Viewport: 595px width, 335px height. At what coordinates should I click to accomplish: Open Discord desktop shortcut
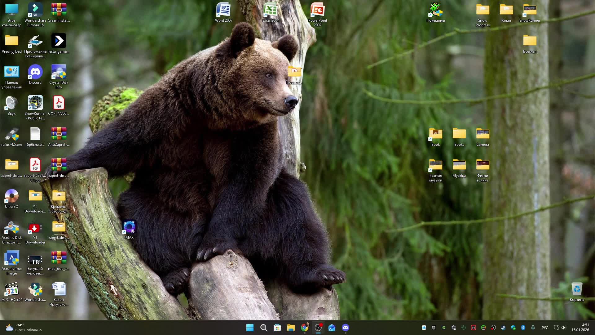[x=35, y=74]
